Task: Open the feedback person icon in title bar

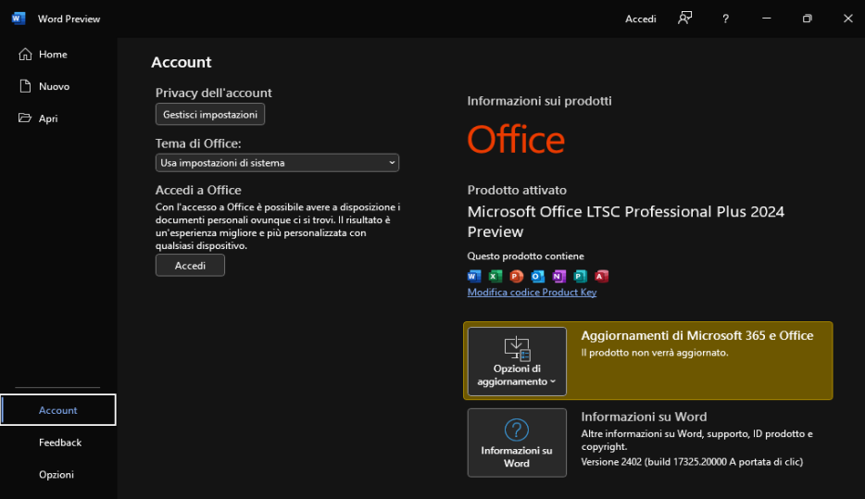Action: click(x=684, y=19)
